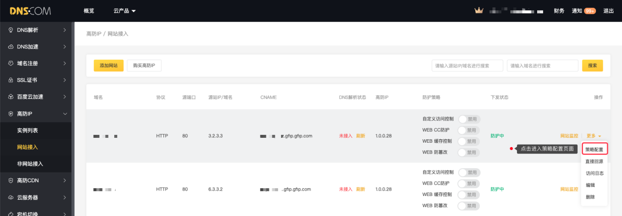Toggle 自定义访问控制 for the first website
The image size is (622, 216).
pyautogui.click(x=468, y=119)
